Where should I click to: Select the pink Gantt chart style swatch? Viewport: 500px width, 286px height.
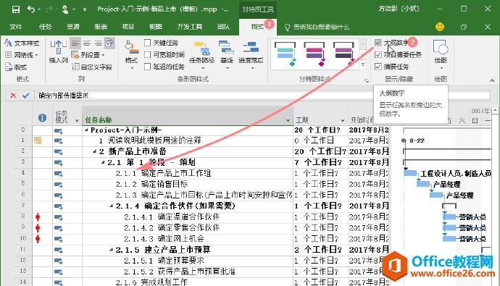pyautogui.click(x=314, y=54)
